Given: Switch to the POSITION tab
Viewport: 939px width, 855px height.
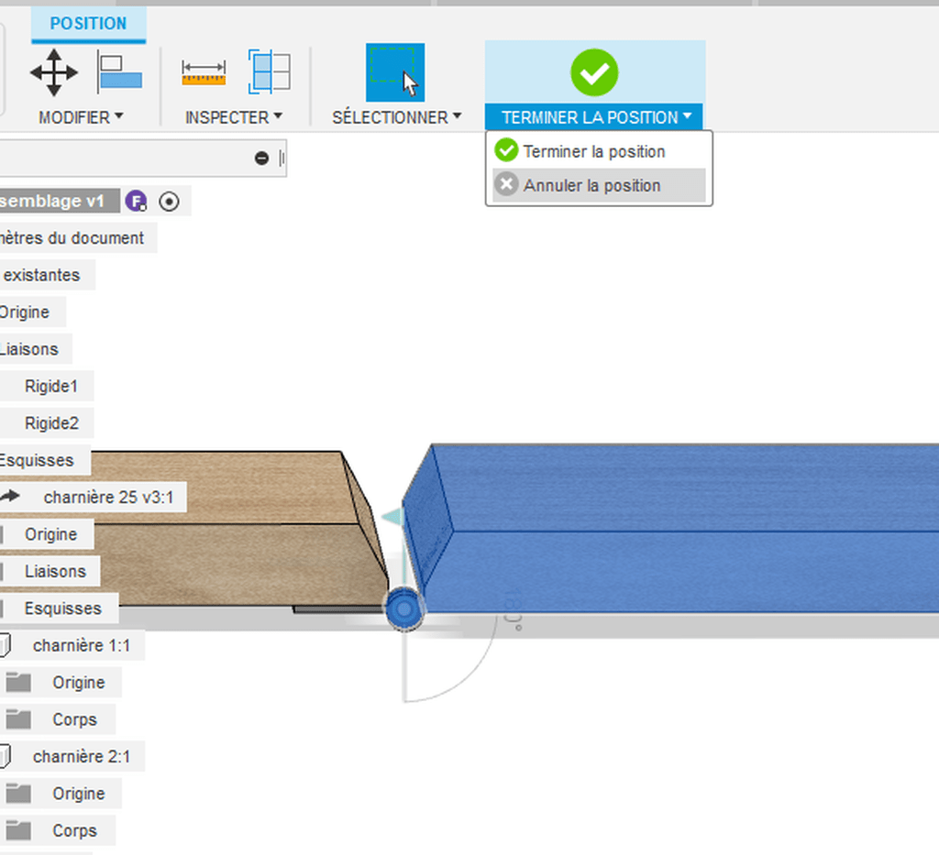Looking at the screenshot, I should pyautogui.click(x=88, y=24).
